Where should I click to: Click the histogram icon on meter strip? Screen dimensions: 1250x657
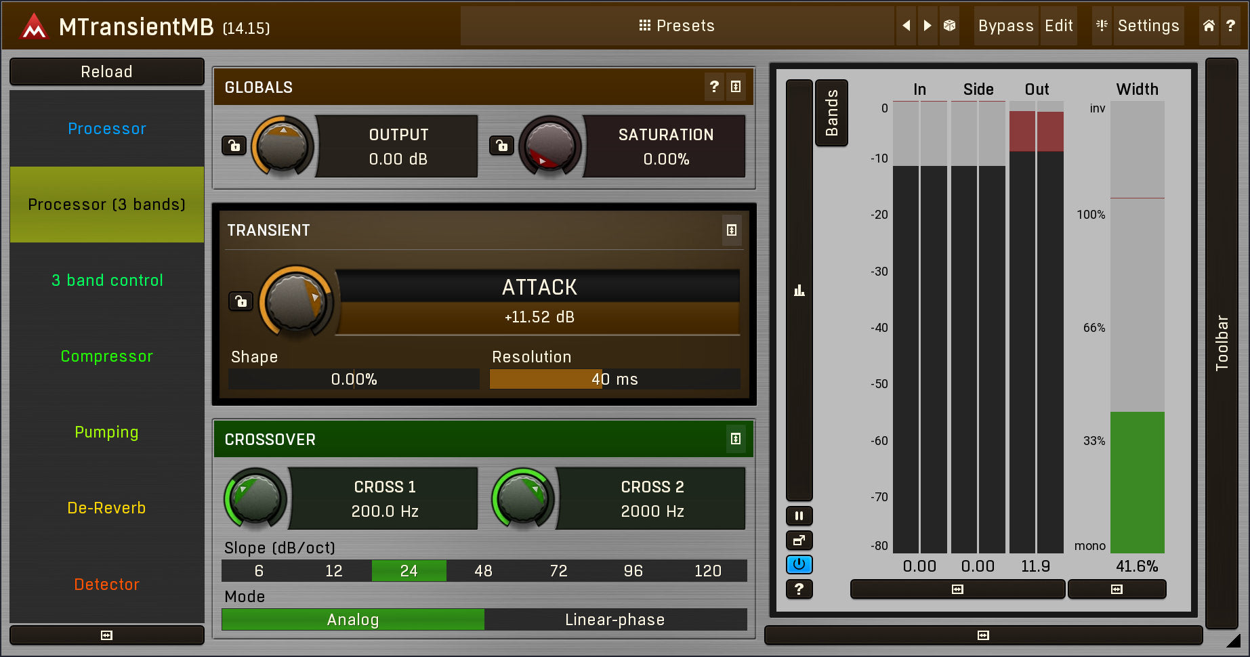[799, 291]
